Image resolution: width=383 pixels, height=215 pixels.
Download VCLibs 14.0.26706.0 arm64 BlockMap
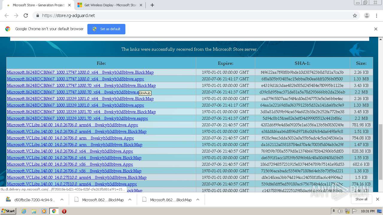pyautogui.click(x=77, y=131)
